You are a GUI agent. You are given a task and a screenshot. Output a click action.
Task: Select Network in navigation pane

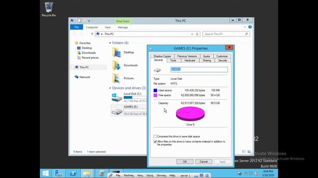tap(85, 77)
